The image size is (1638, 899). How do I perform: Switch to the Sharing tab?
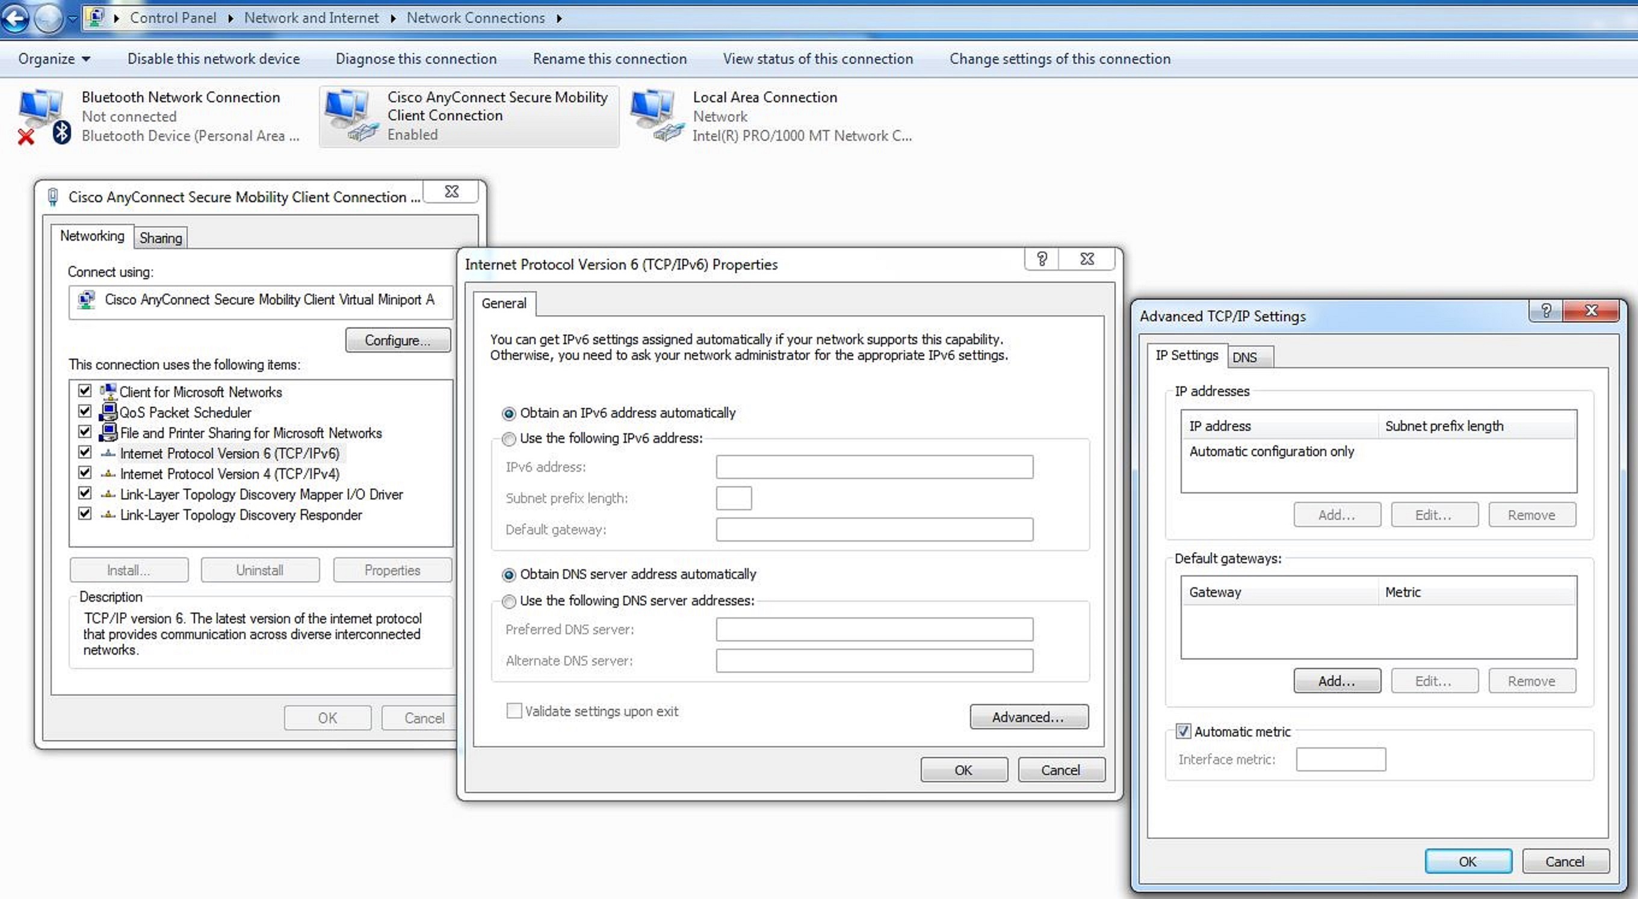pos(161,238)
